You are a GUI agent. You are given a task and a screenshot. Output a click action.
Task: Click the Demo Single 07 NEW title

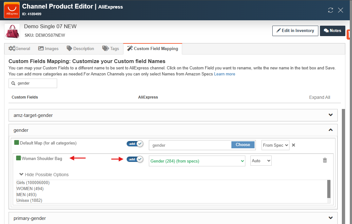pos(50,26)
